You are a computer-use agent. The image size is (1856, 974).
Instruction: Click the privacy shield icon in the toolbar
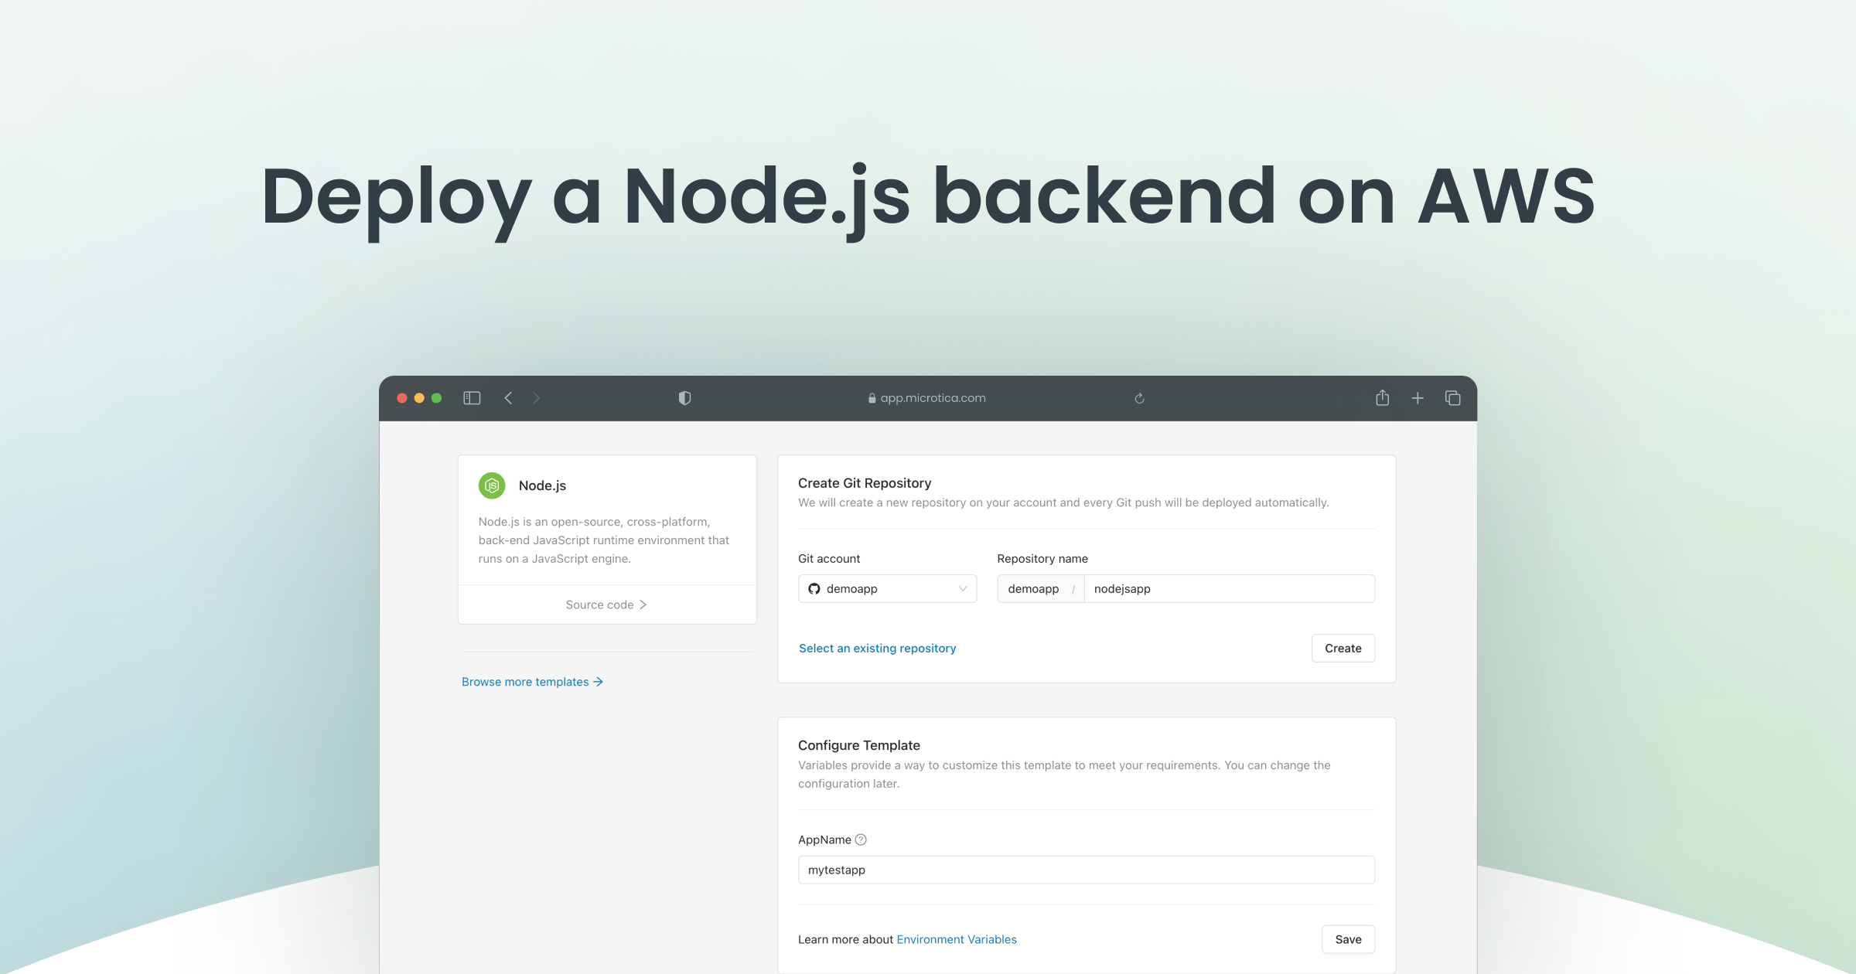coord(684,397)
